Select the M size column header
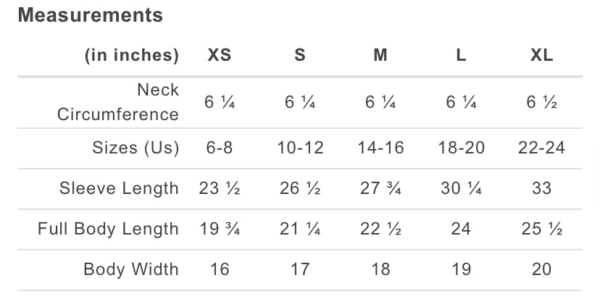This screenshot has height=304, width=600. click(380, 55)
